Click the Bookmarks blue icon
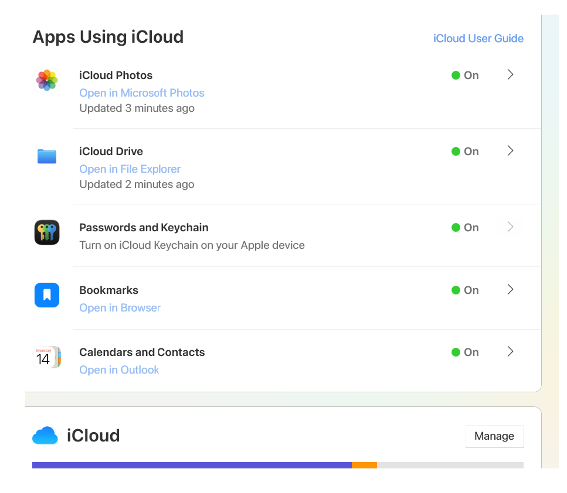Image resolution: width=567 pixels, height=493 pixels. (47, 295)
